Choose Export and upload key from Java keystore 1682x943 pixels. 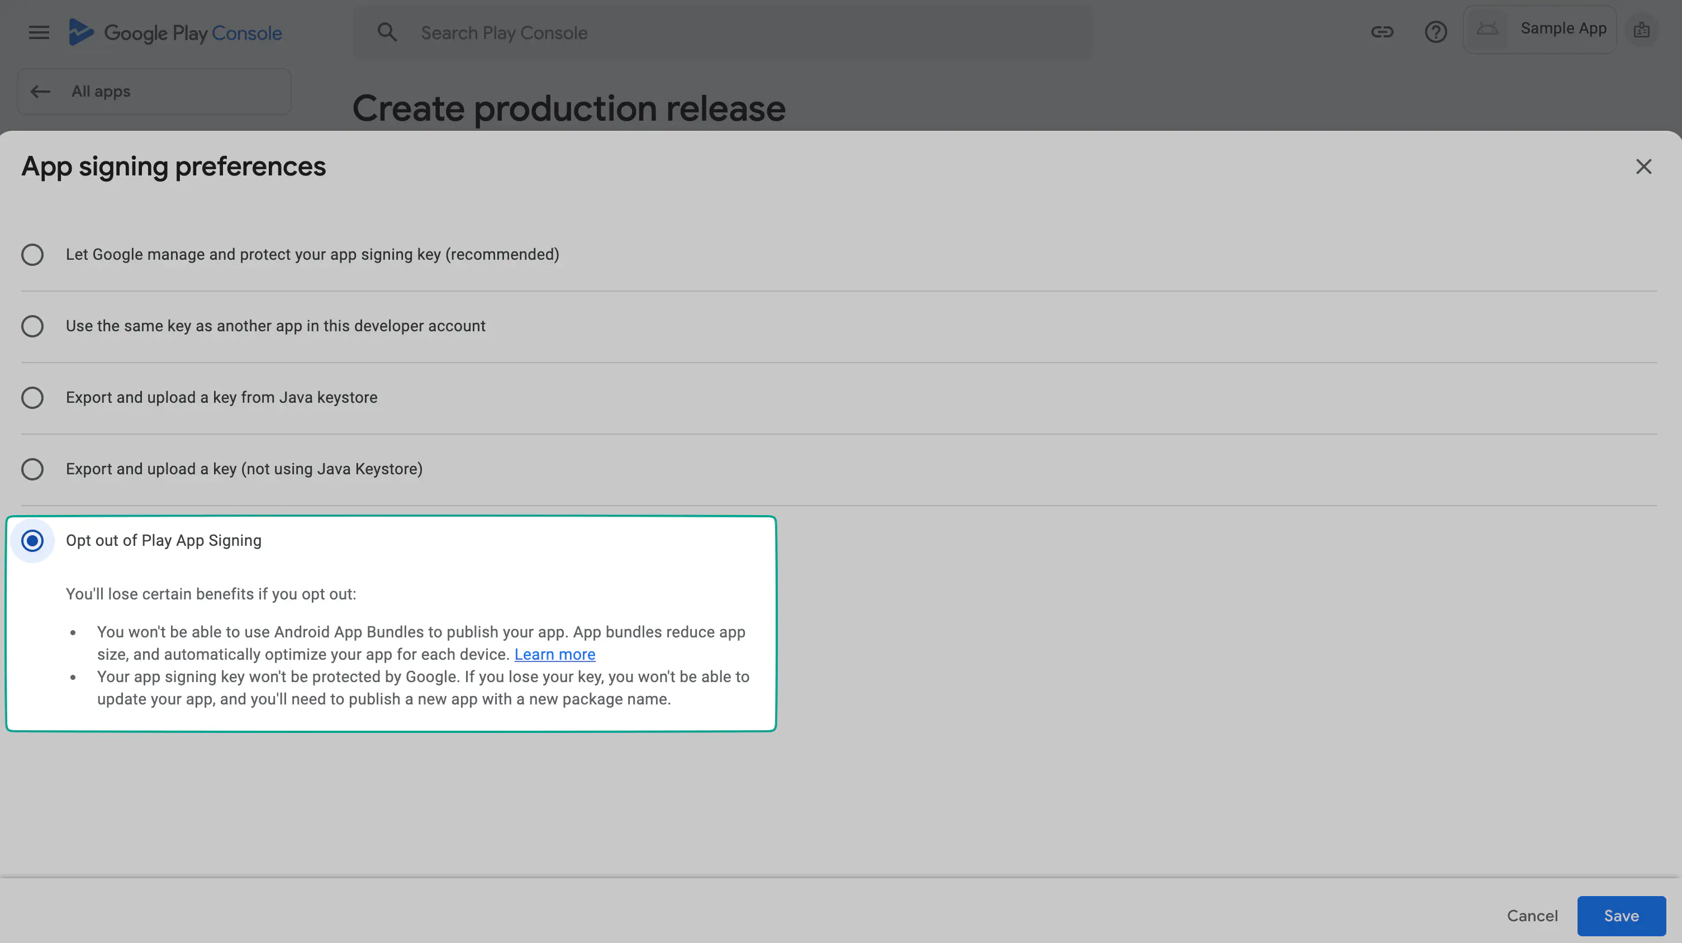[x=32, y=397]
